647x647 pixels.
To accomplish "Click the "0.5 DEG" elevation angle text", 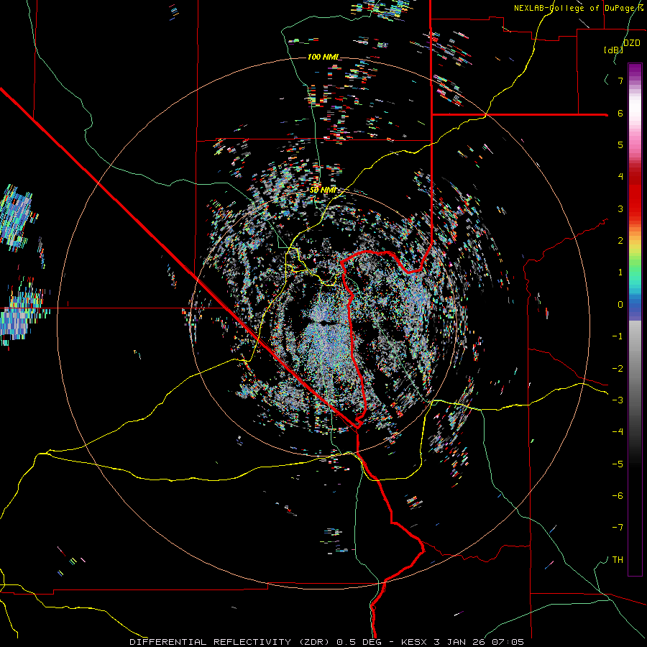I will (x=359, y=642).
